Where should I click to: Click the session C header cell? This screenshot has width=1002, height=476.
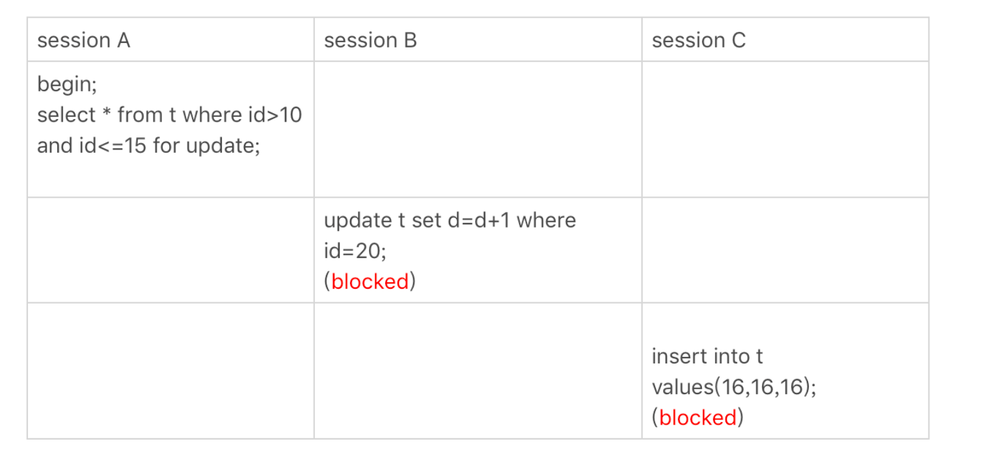click(x=785, y=40)
